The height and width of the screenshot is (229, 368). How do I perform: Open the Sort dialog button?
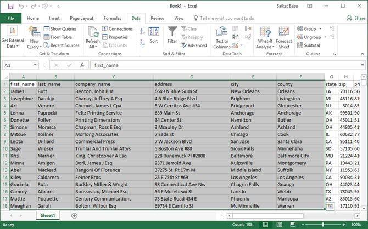tap(154, 35)
